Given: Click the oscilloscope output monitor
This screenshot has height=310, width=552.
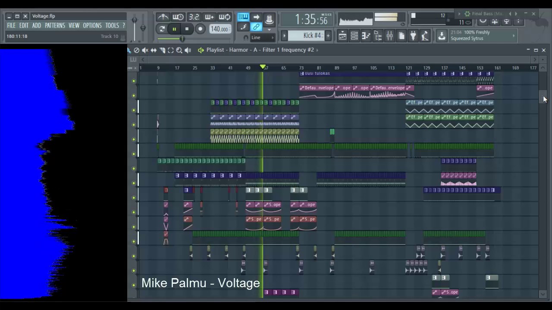Looking at the screenshot, I should coord(356,19).
